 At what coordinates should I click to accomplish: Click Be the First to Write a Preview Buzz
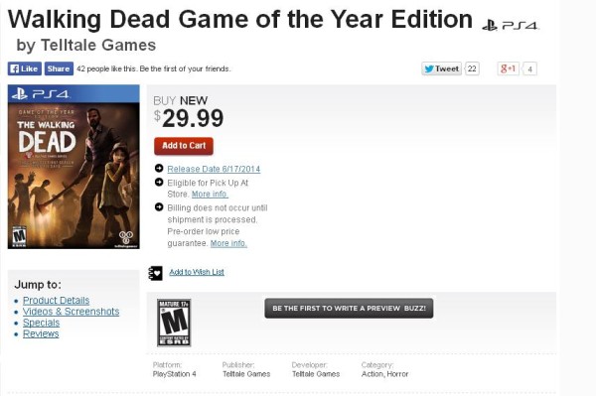349,309
